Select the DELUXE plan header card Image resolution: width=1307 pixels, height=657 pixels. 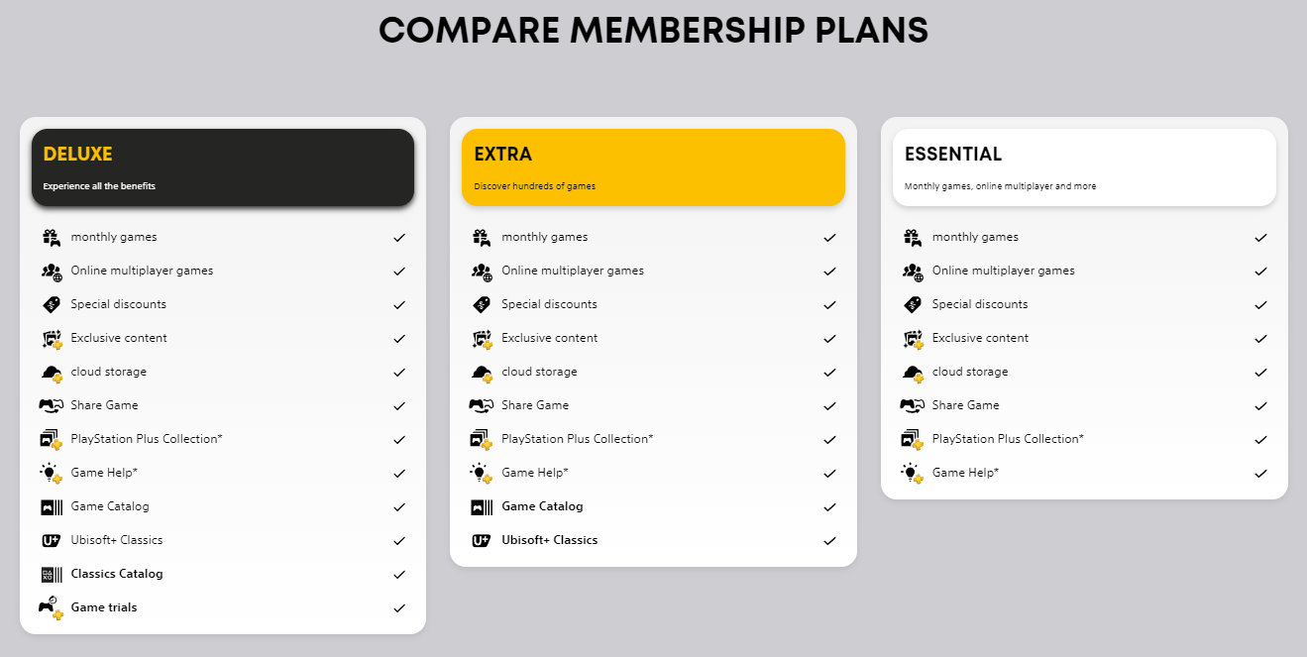[223, 167]
